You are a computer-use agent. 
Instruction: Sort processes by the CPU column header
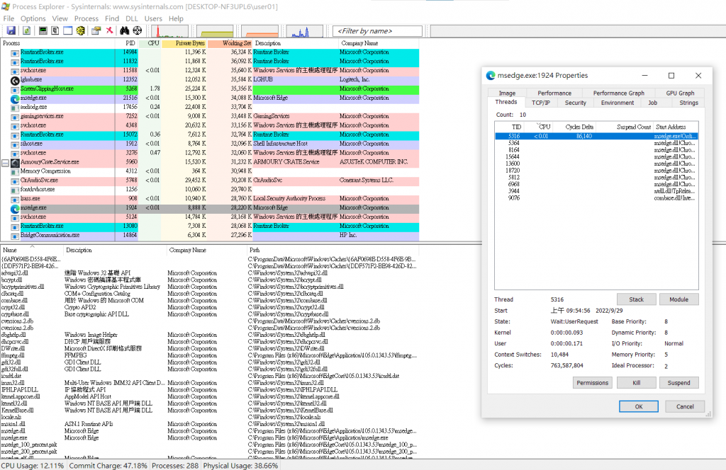(150, 43)
